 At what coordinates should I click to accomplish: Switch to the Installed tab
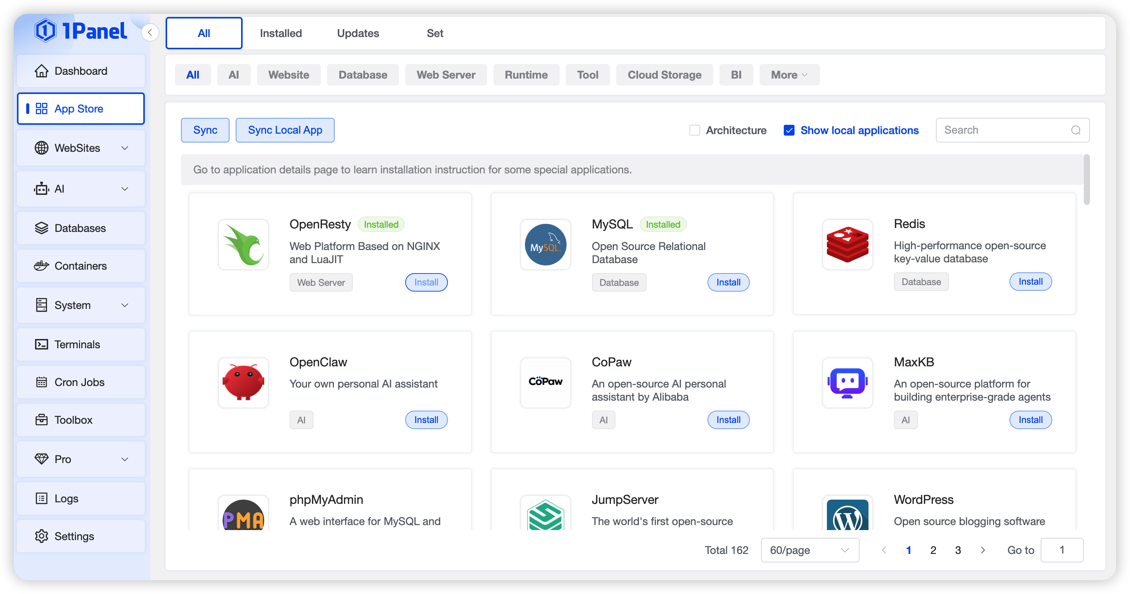(281, 34)
